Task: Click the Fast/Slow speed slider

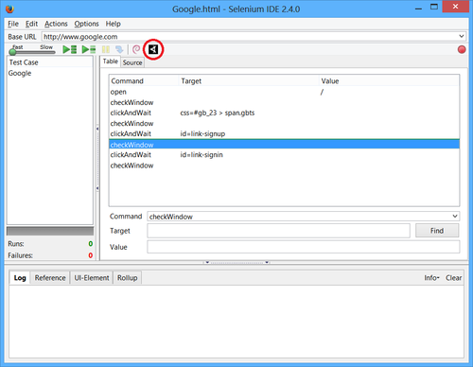Action: coord(32,50)
